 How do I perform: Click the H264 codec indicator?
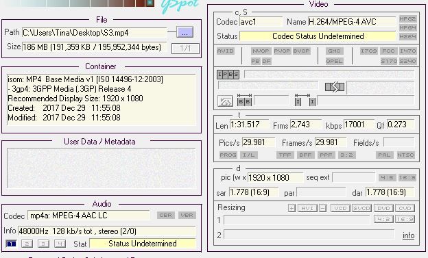pos(408,36)
